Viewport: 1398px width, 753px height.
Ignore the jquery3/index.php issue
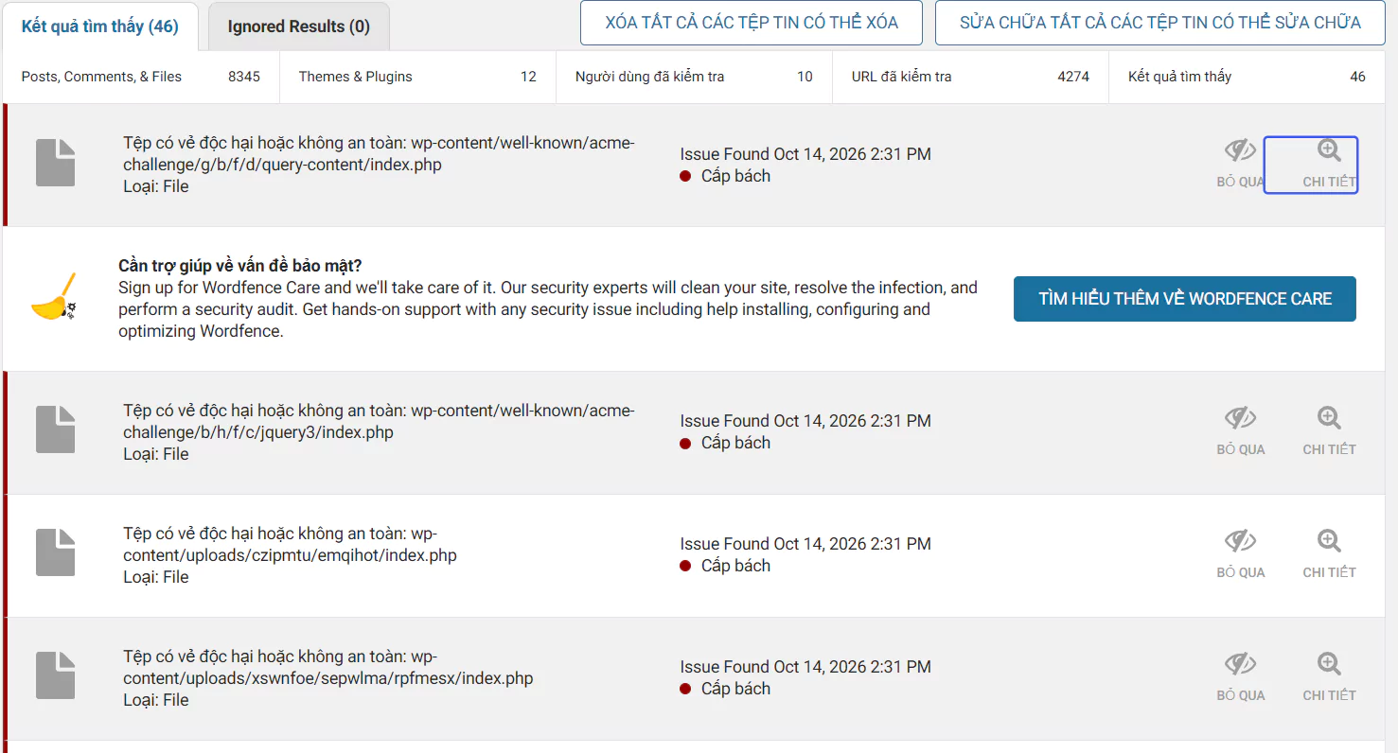[1240, 431]
